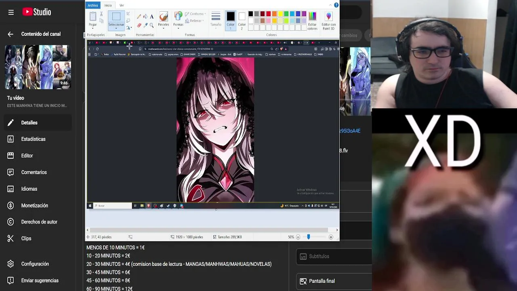The height and width of the screenshot is (291, 517).
Task: Open Idiomas in Studio sidebar
Action: point(38,189)
